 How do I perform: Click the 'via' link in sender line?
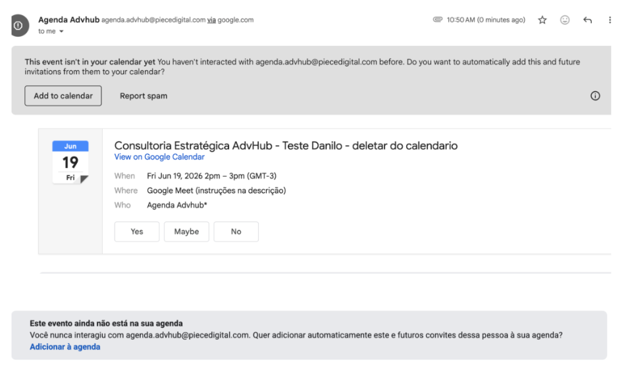pyautogui.click(x=211, y=20)
